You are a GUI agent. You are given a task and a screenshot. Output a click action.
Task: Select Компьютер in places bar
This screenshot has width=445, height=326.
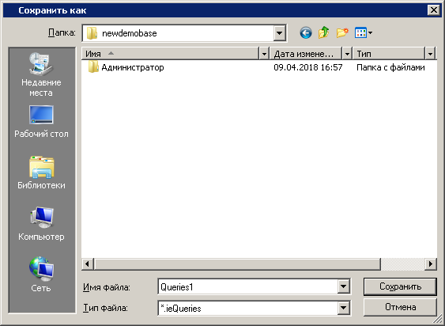coord(41,224)
